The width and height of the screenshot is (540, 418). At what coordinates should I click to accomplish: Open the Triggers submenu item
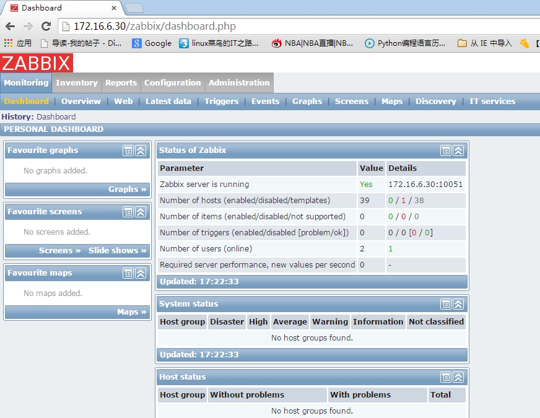[x=222, y=101]
